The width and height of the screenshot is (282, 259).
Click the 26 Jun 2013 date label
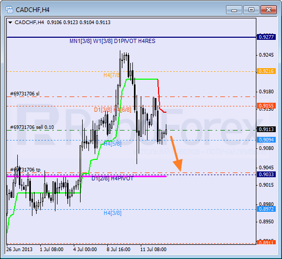[19, 250]
